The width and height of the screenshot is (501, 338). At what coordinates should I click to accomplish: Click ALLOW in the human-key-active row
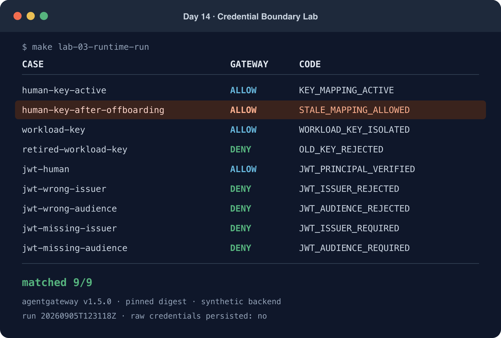[243, 90]
